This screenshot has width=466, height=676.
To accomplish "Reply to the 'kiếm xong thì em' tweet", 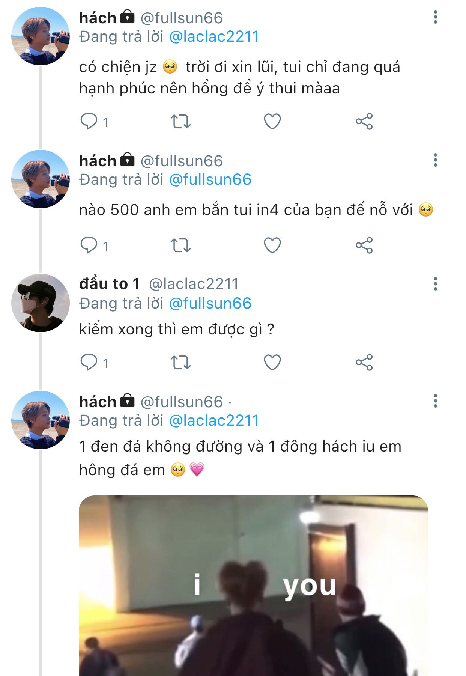I will (x=89, y=363).
